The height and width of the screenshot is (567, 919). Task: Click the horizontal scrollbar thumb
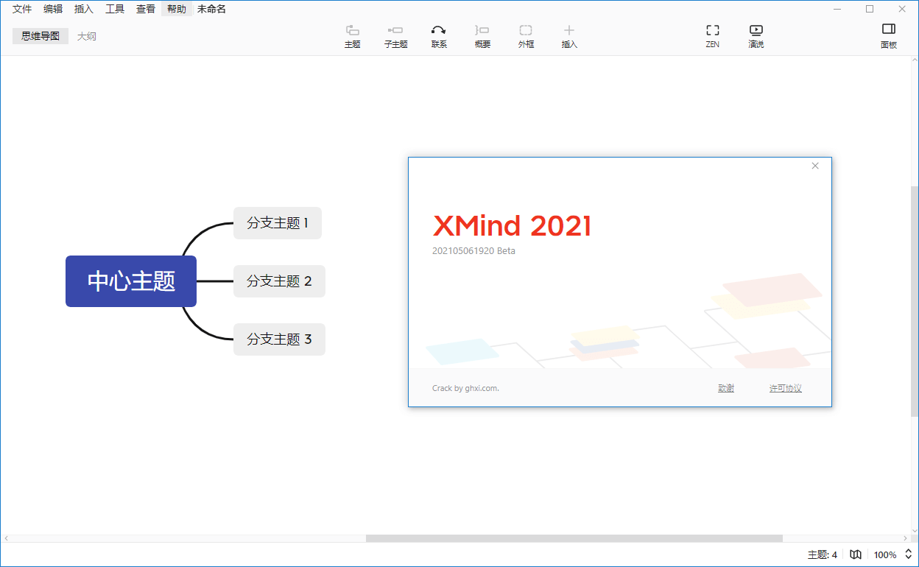pos(574,538)
